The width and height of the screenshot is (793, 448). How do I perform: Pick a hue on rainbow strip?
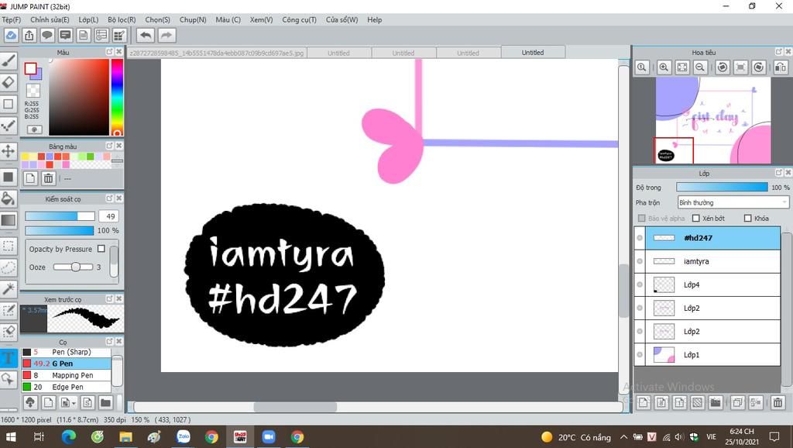pos(117,96)
